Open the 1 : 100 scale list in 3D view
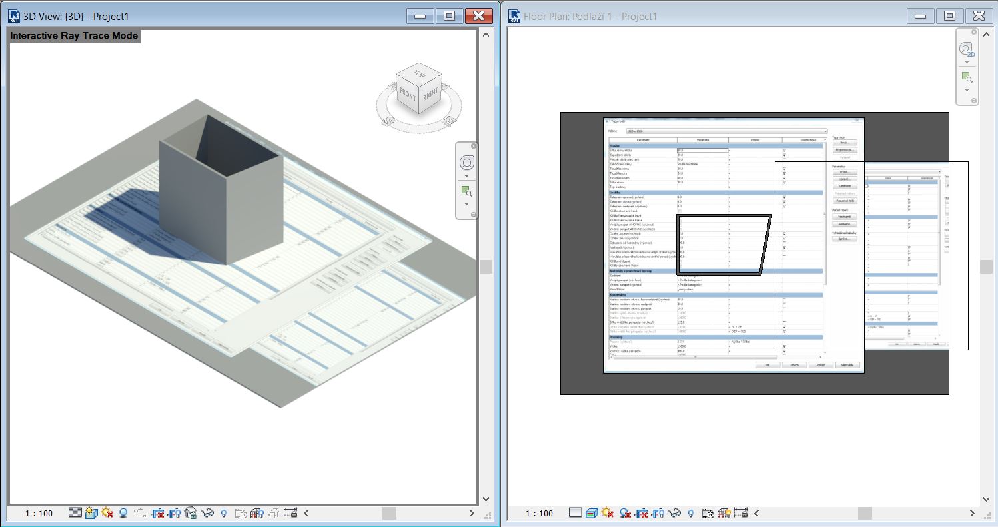Image resolution: width=998 pixels, height=527 pixels. pyautogui.click(x=39, y=513)
